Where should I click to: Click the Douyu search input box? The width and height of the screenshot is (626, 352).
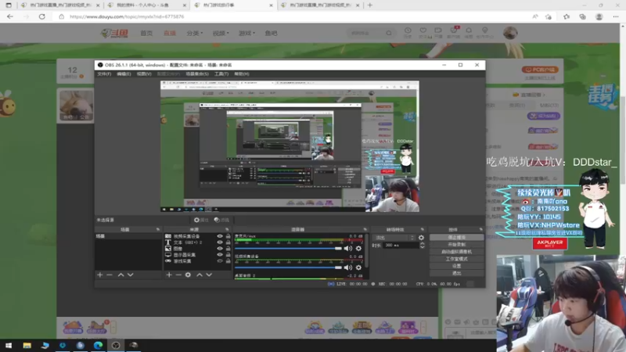366,33
